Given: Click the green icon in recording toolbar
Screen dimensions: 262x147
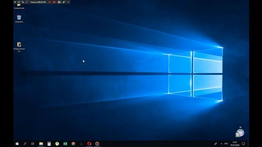Looking at the screenshot, I should click(x=19, y=2).
